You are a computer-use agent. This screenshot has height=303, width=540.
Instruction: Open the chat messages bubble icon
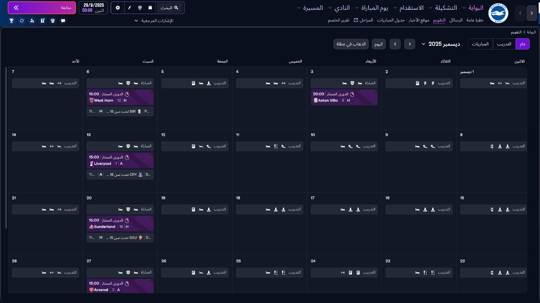63,21
